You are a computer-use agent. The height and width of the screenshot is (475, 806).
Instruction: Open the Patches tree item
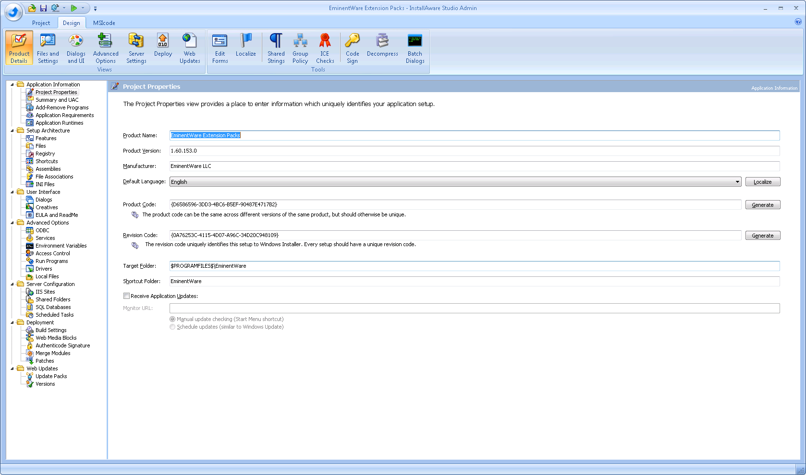click(45, 361)
